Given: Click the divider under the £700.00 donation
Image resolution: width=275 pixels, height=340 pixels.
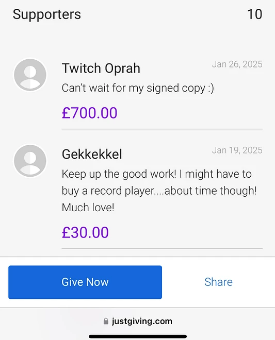Looking at the screenshot, I should 162,129.
